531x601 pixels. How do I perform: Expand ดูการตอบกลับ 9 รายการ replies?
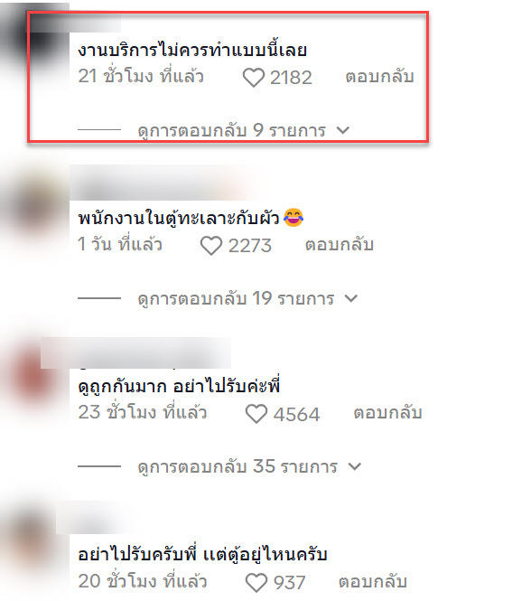click(243, 130)
